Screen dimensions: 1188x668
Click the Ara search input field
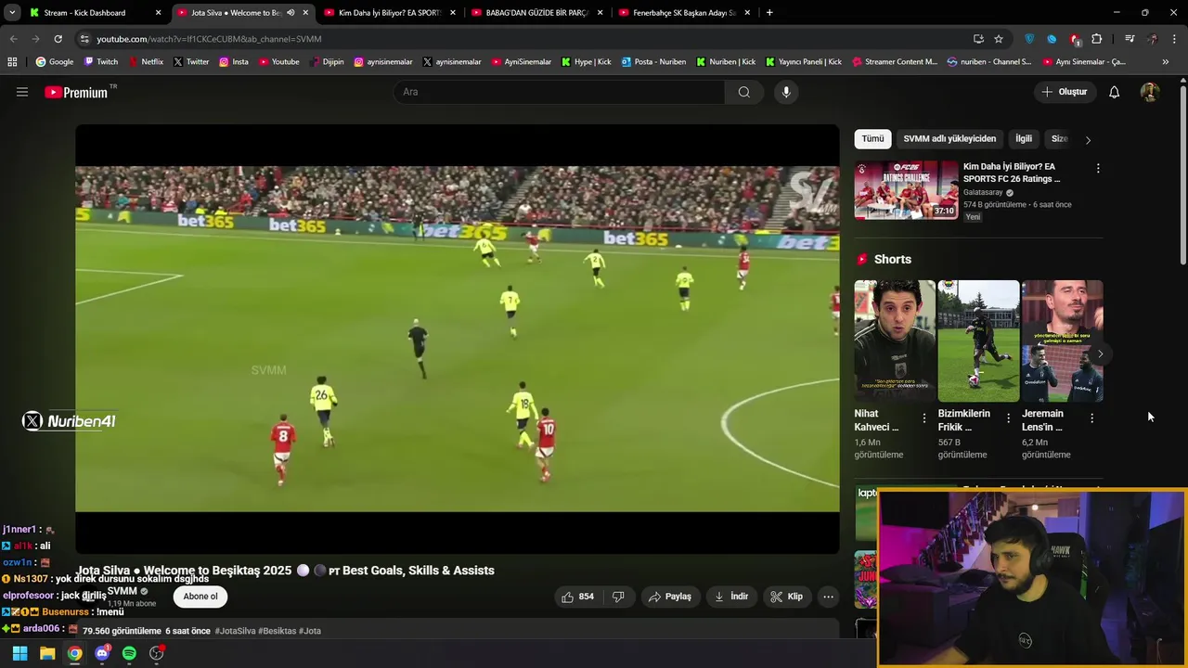click(x=559, y=92)
